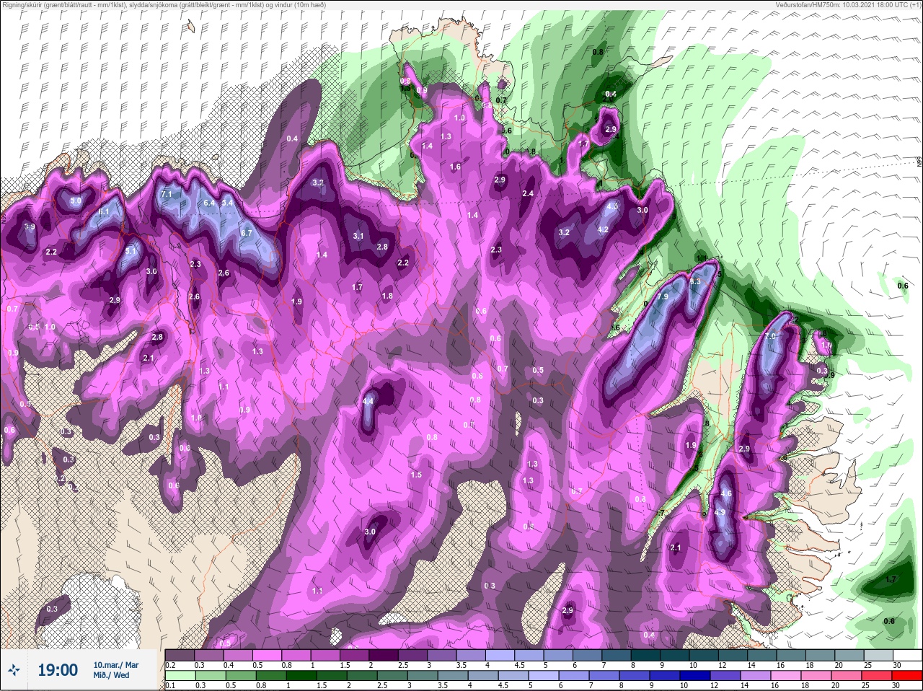Image resolution: width=923 pixels, height=691 pixels.
Task: Click the dark purple 2–2.5 swatch in upper legend
Action: click(383, 656)
